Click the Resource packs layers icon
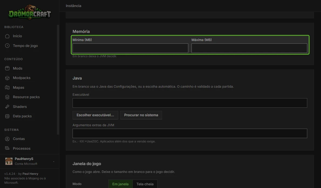Image resolution: width=321 pixels, height=188 pixels. [x=7, y=97]
